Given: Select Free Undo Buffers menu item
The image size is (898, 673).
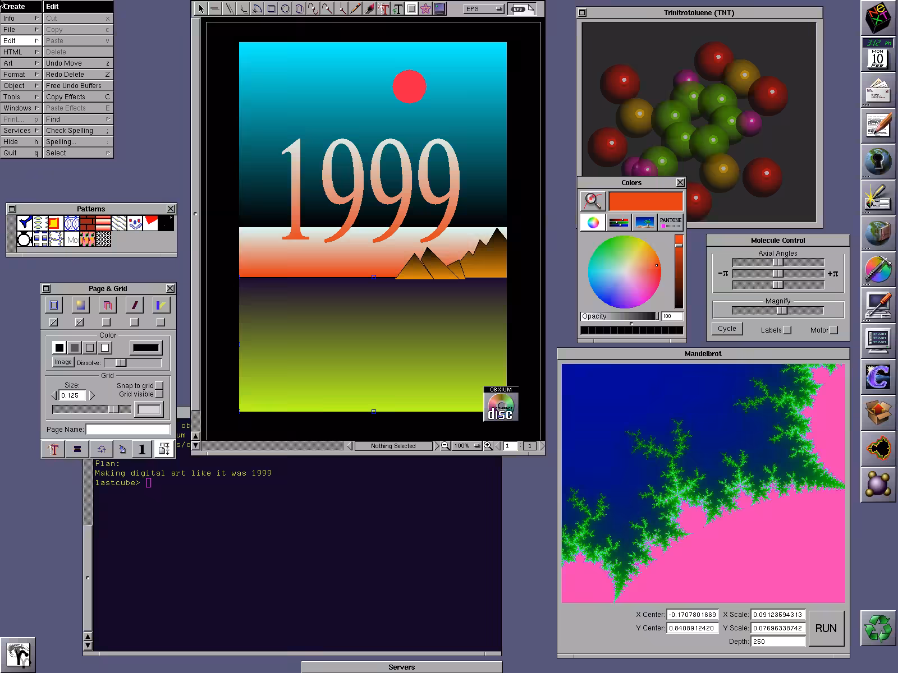Looking at the screenshot, I should (x=78, y=86).
